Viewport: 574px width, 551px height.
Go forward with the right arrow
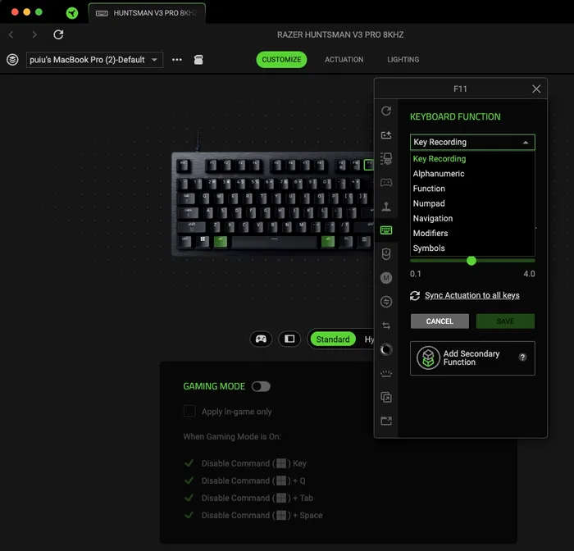(34, 34)
